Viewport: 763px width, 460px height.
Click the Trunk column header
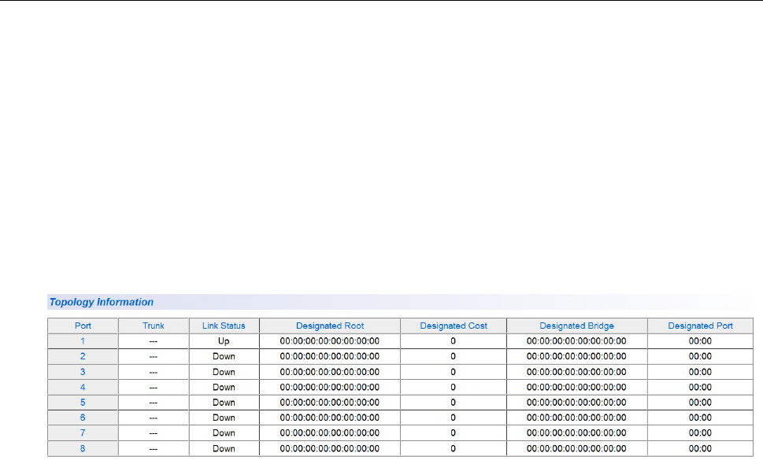tap(154, 326)
